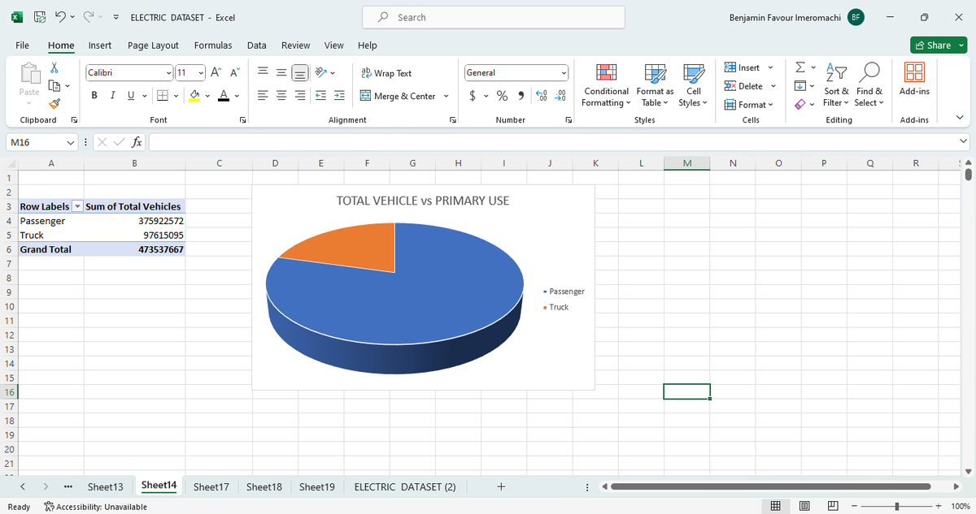Click the Orientation text angle icon
The width and height of the screenshot is (976, 514).
point(321,73)
